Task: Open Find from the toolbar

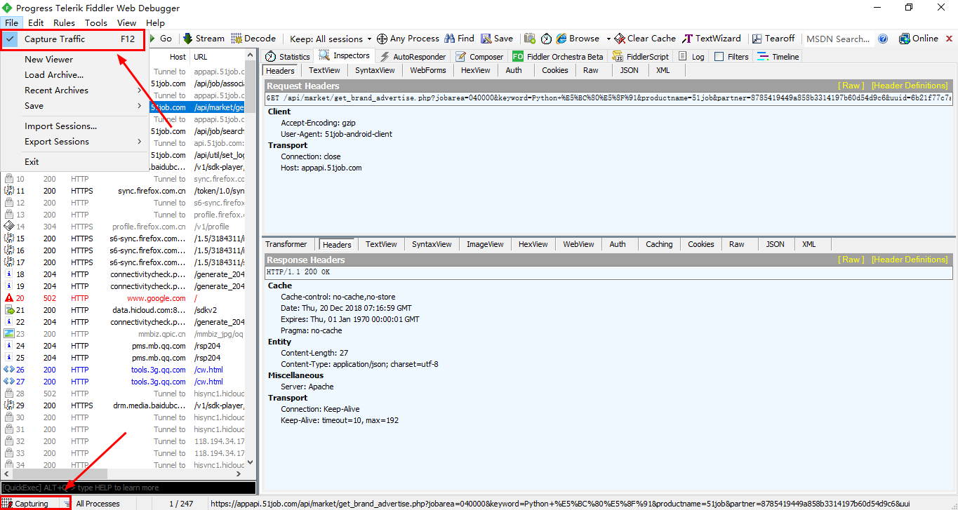Action: [460, 39]
